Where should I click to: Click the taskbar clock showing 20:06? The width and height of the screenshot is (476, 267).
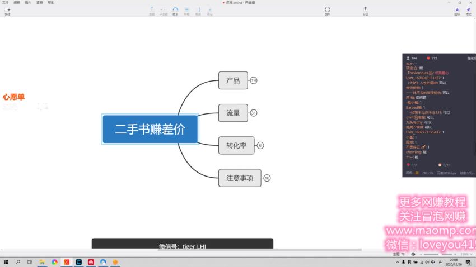pyautogui.click(x=454, y=262)
